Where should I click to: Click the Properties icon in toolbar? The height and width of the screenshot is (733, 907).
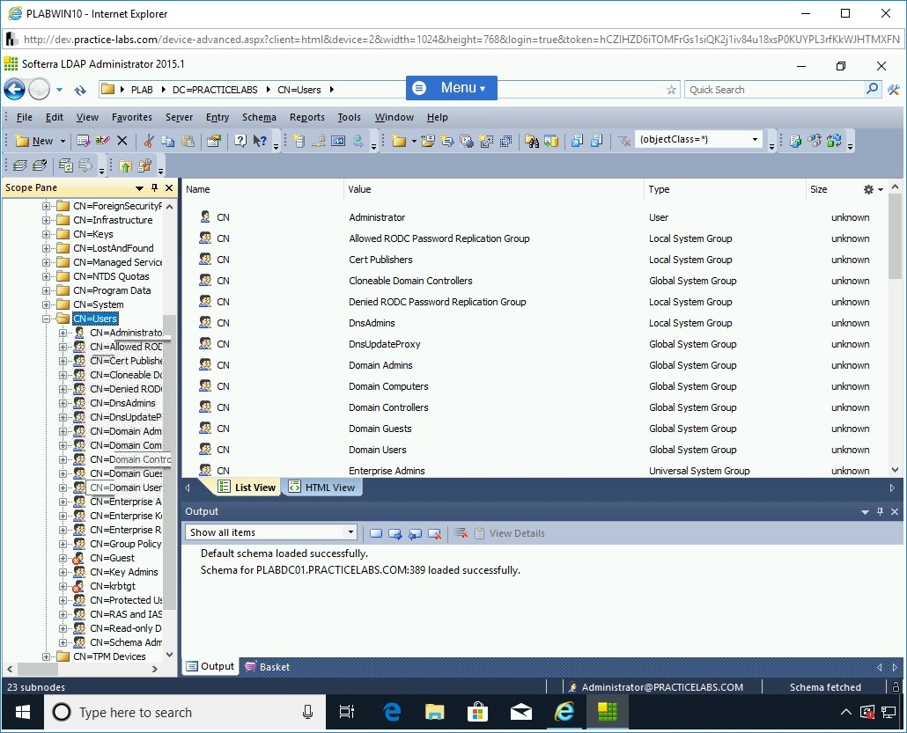213,141
